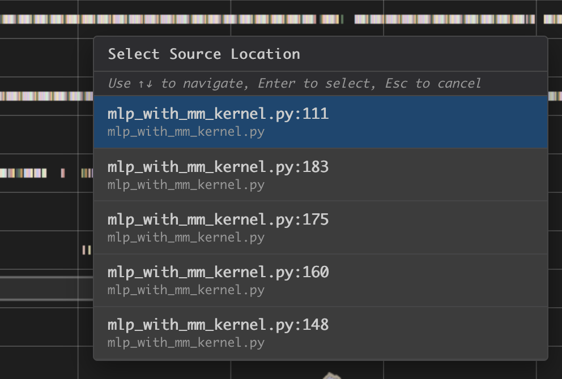Click third-row event cluster at far left

click(23, 173)
